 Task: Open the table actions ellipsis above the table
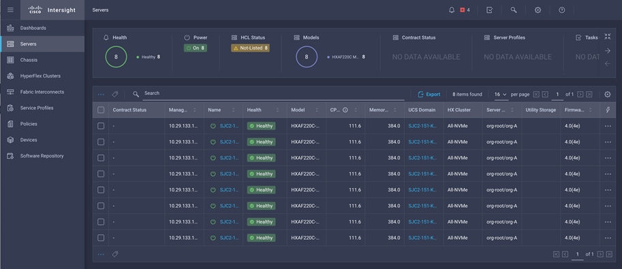point(101,94)
